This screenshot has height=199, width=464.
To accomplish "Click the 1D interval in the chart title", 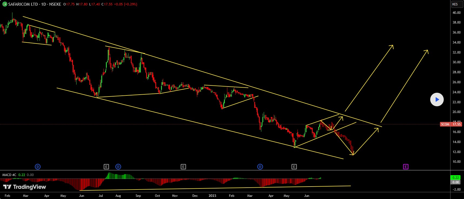I will [x=43, y=4].
